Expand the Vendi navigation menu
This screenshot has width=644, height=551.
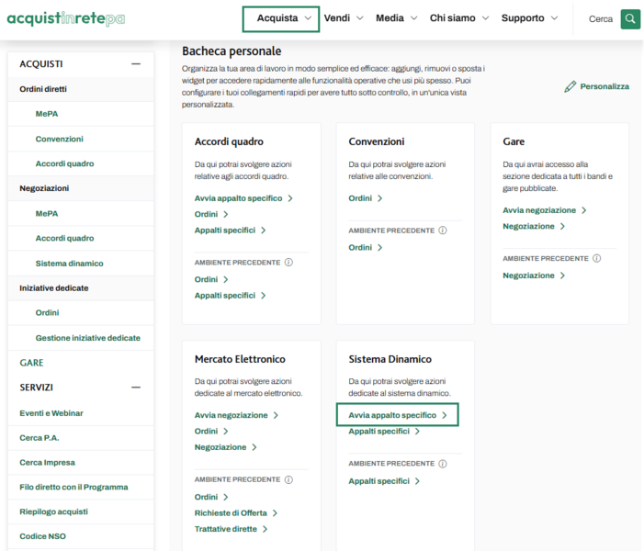click(344, 18)
